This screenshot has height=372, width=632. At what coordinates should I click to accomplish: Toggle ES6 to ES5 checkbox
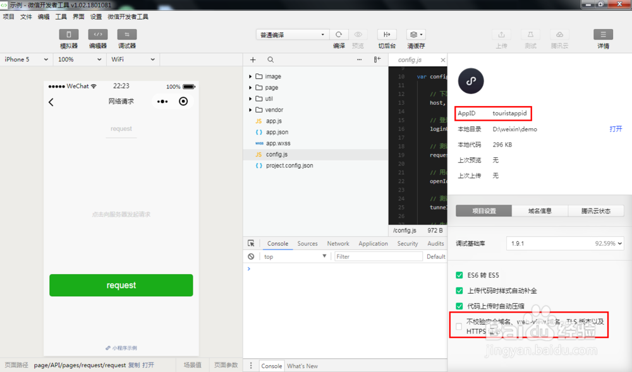459,275
